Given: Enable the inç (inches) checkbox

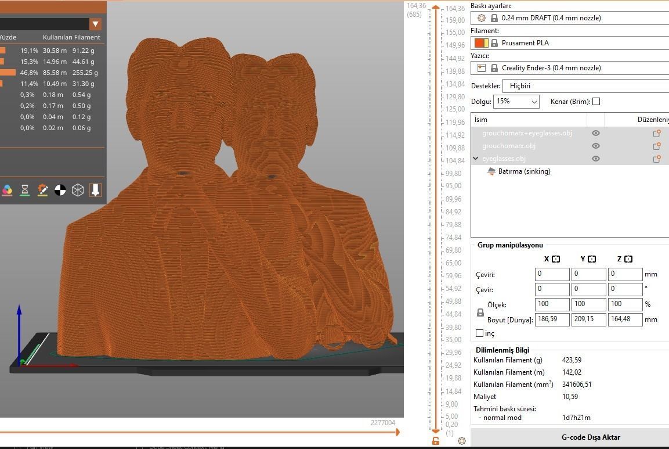Looking at the screenshot, I should click(480, 333).
